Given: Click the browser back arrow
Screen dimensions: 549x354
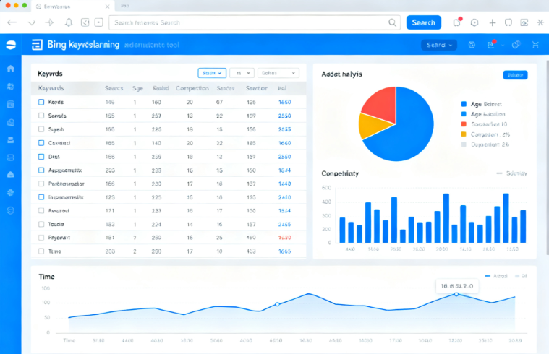Looking at the screenshot, I should point(12,22).
